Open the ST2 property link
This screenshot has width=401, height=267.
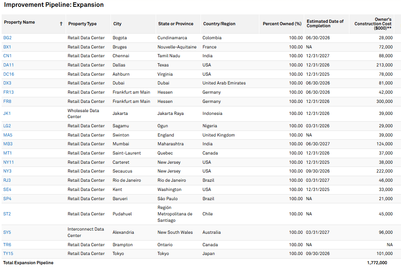point(7,214)
